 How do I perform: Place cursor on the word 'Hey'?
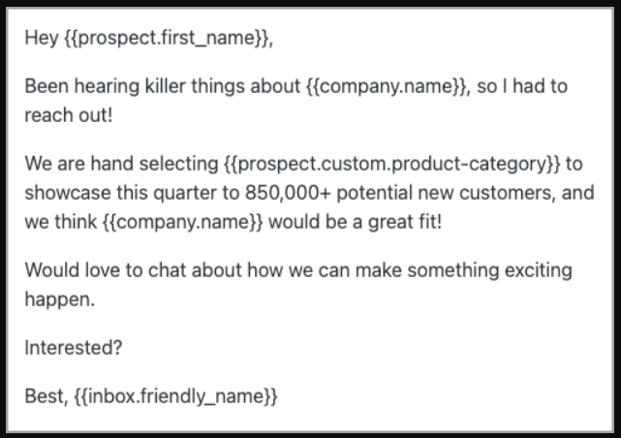pos(42,39)
